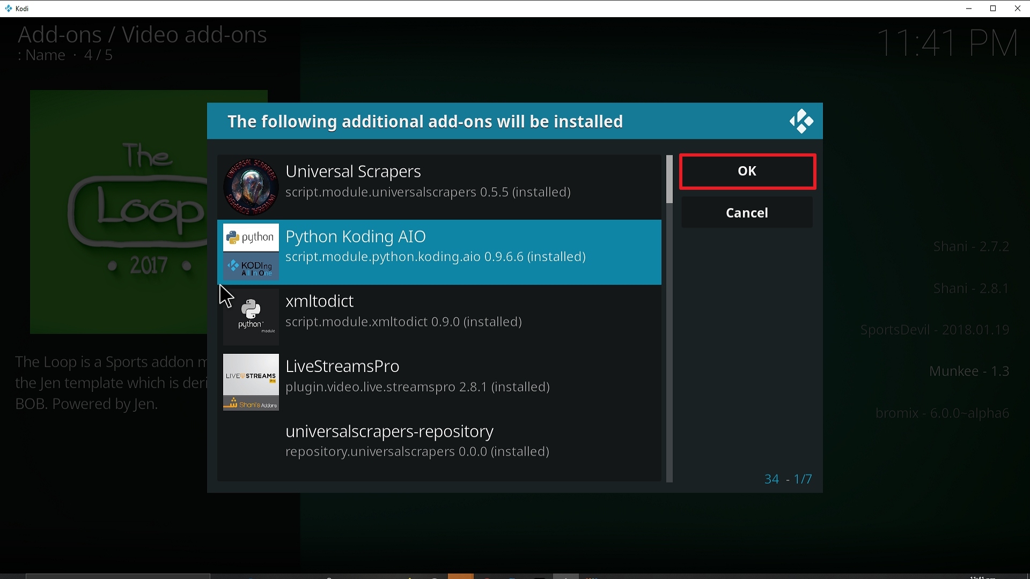Click the Munkee - 1.3 entry
Viewport: 1030px width, 579px height.
click(969, 372)
